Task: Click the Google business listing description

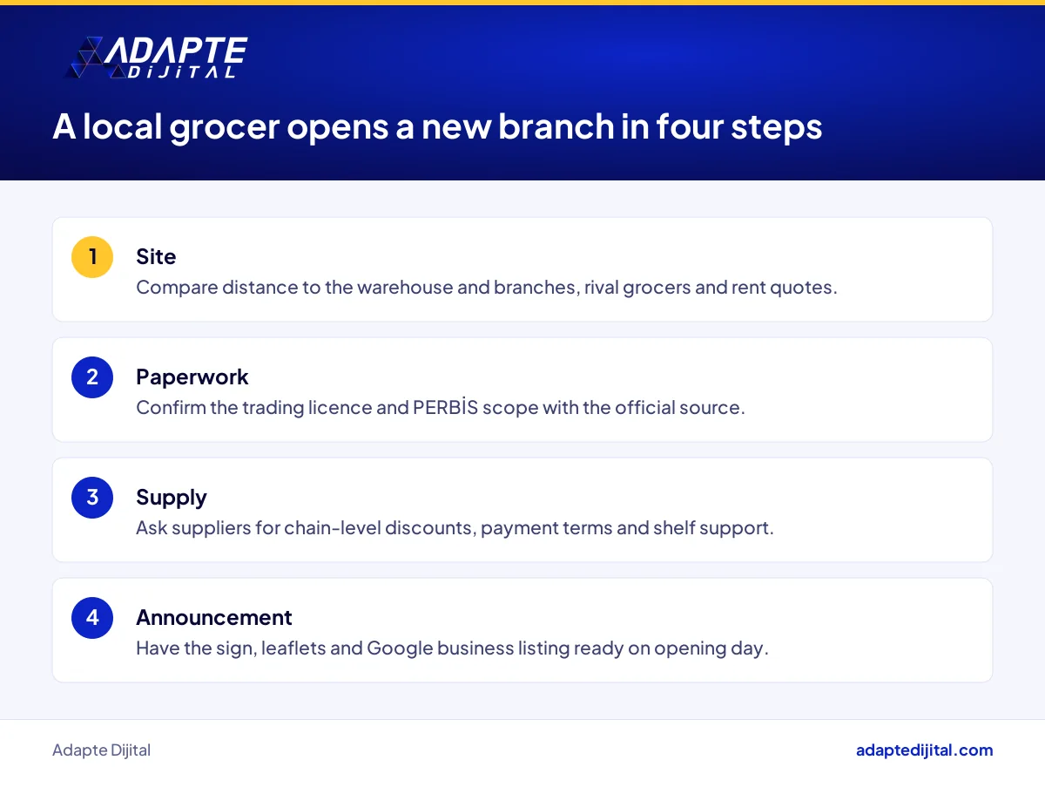Action: tap(453, 648)
